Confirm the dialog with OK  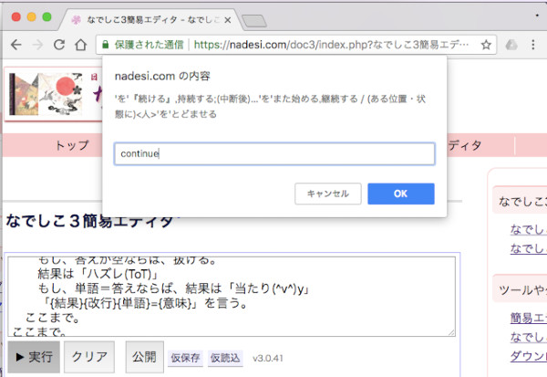pos(401,194)
